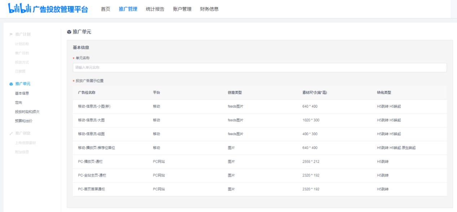This screenshot has height=212, width=457.
Task: Click 投放方式 in the sidebar
Action: 22,62
